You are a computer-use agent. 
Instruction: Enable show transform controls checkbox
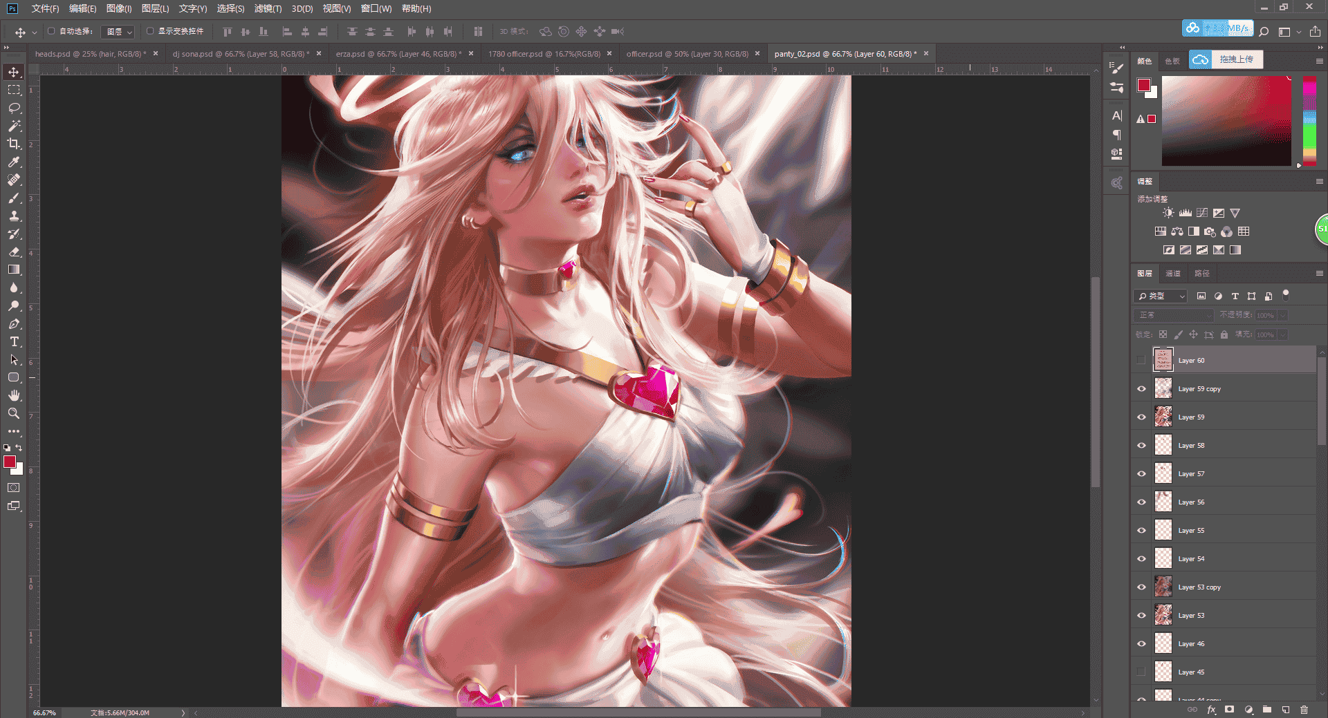(x=150, y=31)
